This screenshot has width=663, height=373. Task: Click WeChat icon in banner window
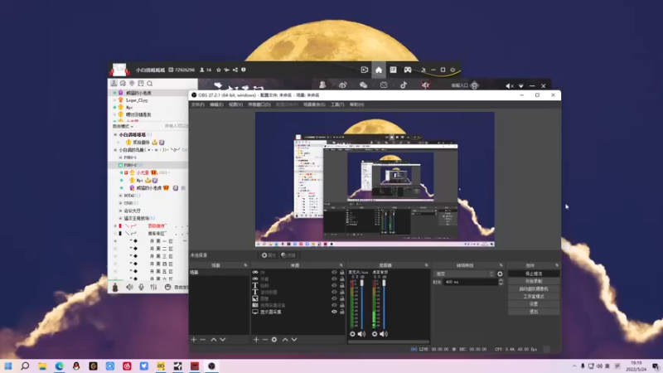click(363, 85)
